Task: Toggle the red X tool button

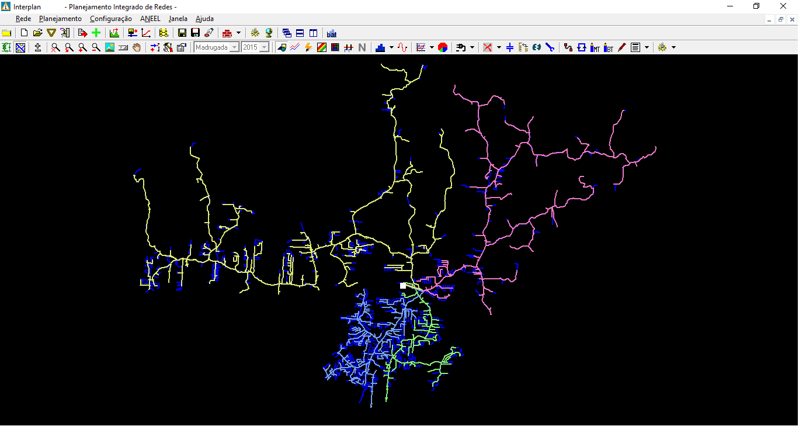Action: [487, 48]
